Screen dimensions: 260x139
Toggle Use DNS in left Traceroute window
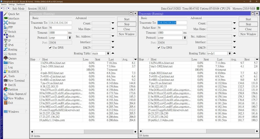pos(50,47)
